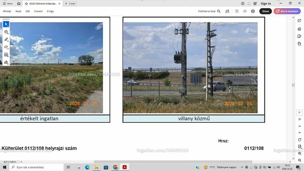Select the 4558 Ofehértó Külterüle document tab

pos(43,4)
